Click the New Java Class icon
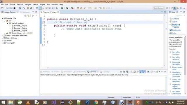187x105 pixels. point(31,8)
